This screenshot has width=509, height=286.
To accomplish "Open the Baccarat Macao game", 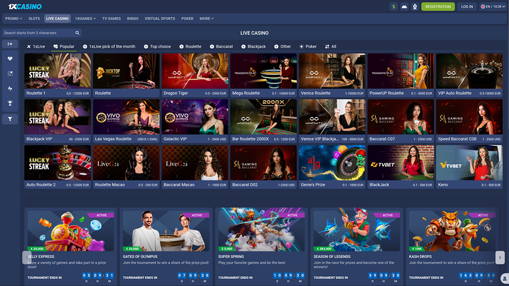I will coord(194,167).
